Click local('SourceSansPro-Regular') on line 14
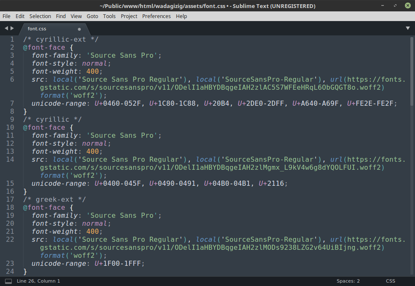Image resolution: width=415 pixels, height=286 pixels. pyautogui.click(x=258, y=159)
